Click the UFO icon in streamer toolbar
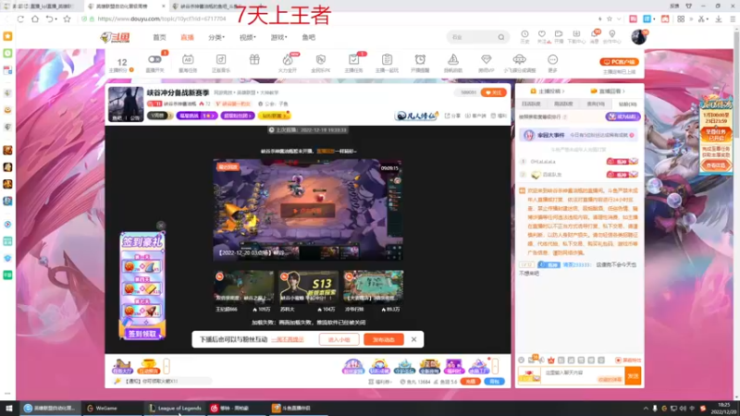The height and width of the screenshot is (416, 740). click(x=519, y=59)
